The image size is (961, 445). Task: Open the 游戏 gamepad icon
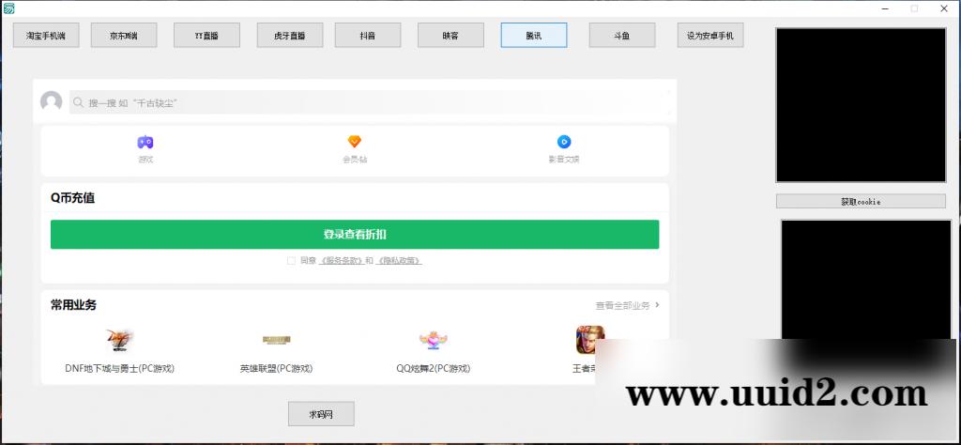coord(145,142)
